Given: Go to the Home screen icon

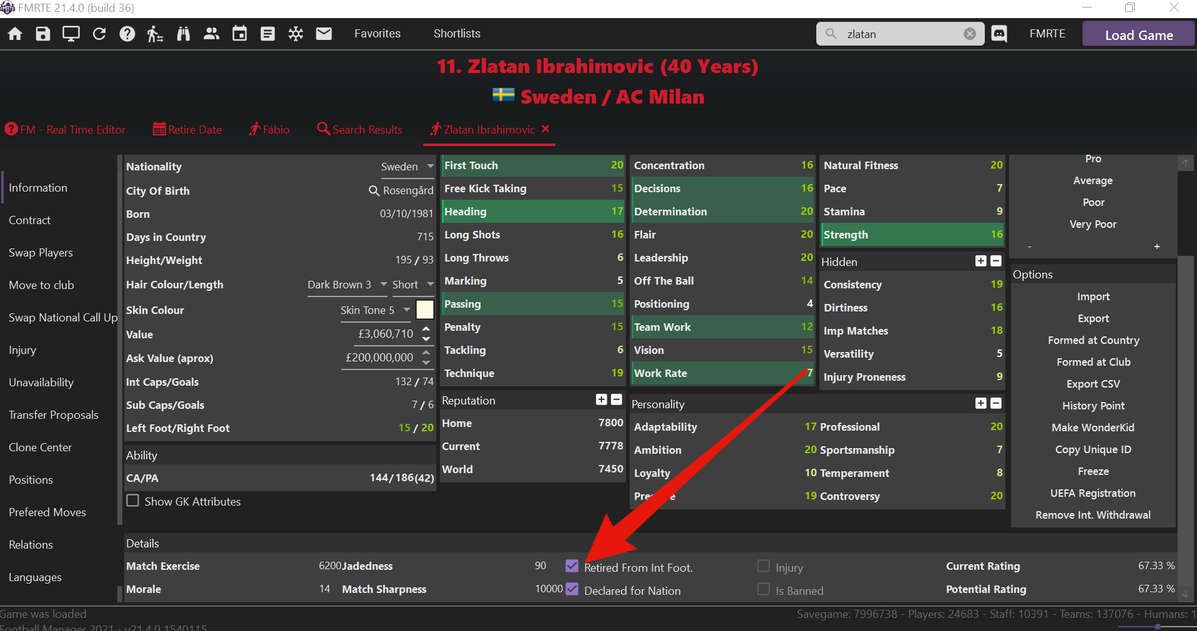Looking at the screenshot, I should (15, 34).
